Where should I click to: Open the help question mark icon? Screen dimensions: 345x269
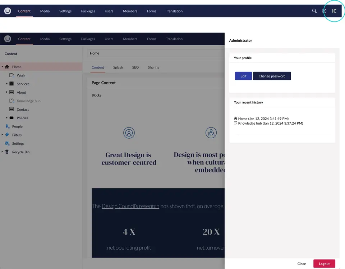[324, 11]
